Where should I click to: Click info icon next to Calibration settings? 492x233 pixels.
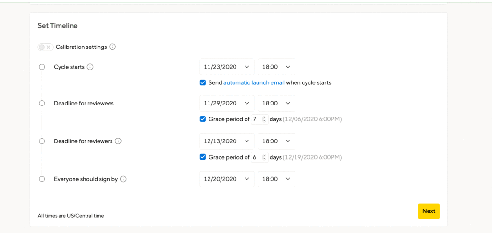pyautogui.click(x=112, y=47)
